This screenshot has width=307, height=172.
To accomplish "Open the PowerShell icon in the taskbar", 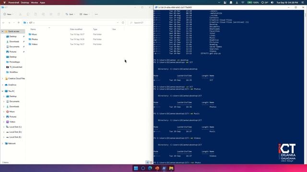I will (164, 168).
